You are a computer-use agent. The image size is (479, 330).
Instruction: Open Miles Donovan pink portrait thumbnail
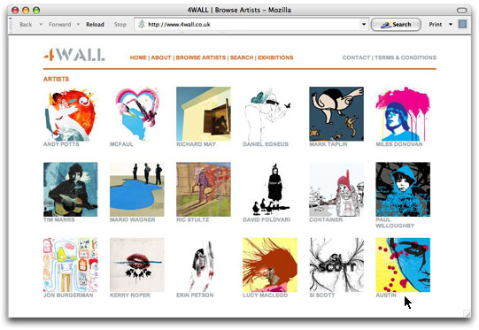pyautogui.click(x=403, y=114)
